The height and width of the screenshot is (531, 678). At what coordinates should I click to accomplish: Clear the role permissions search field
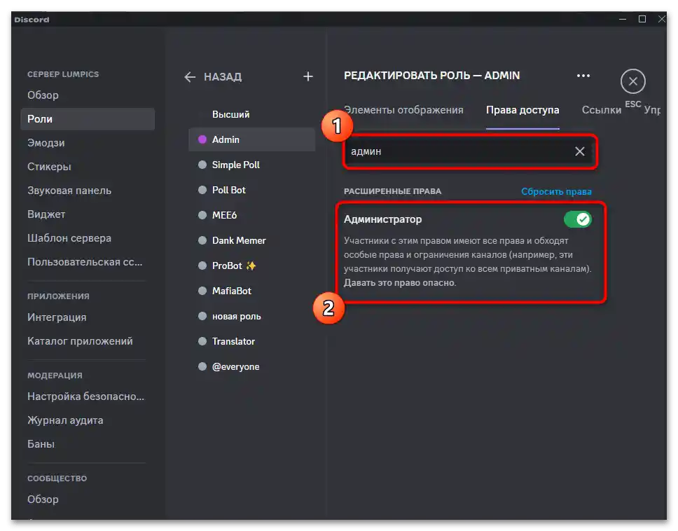click(579, 151)
